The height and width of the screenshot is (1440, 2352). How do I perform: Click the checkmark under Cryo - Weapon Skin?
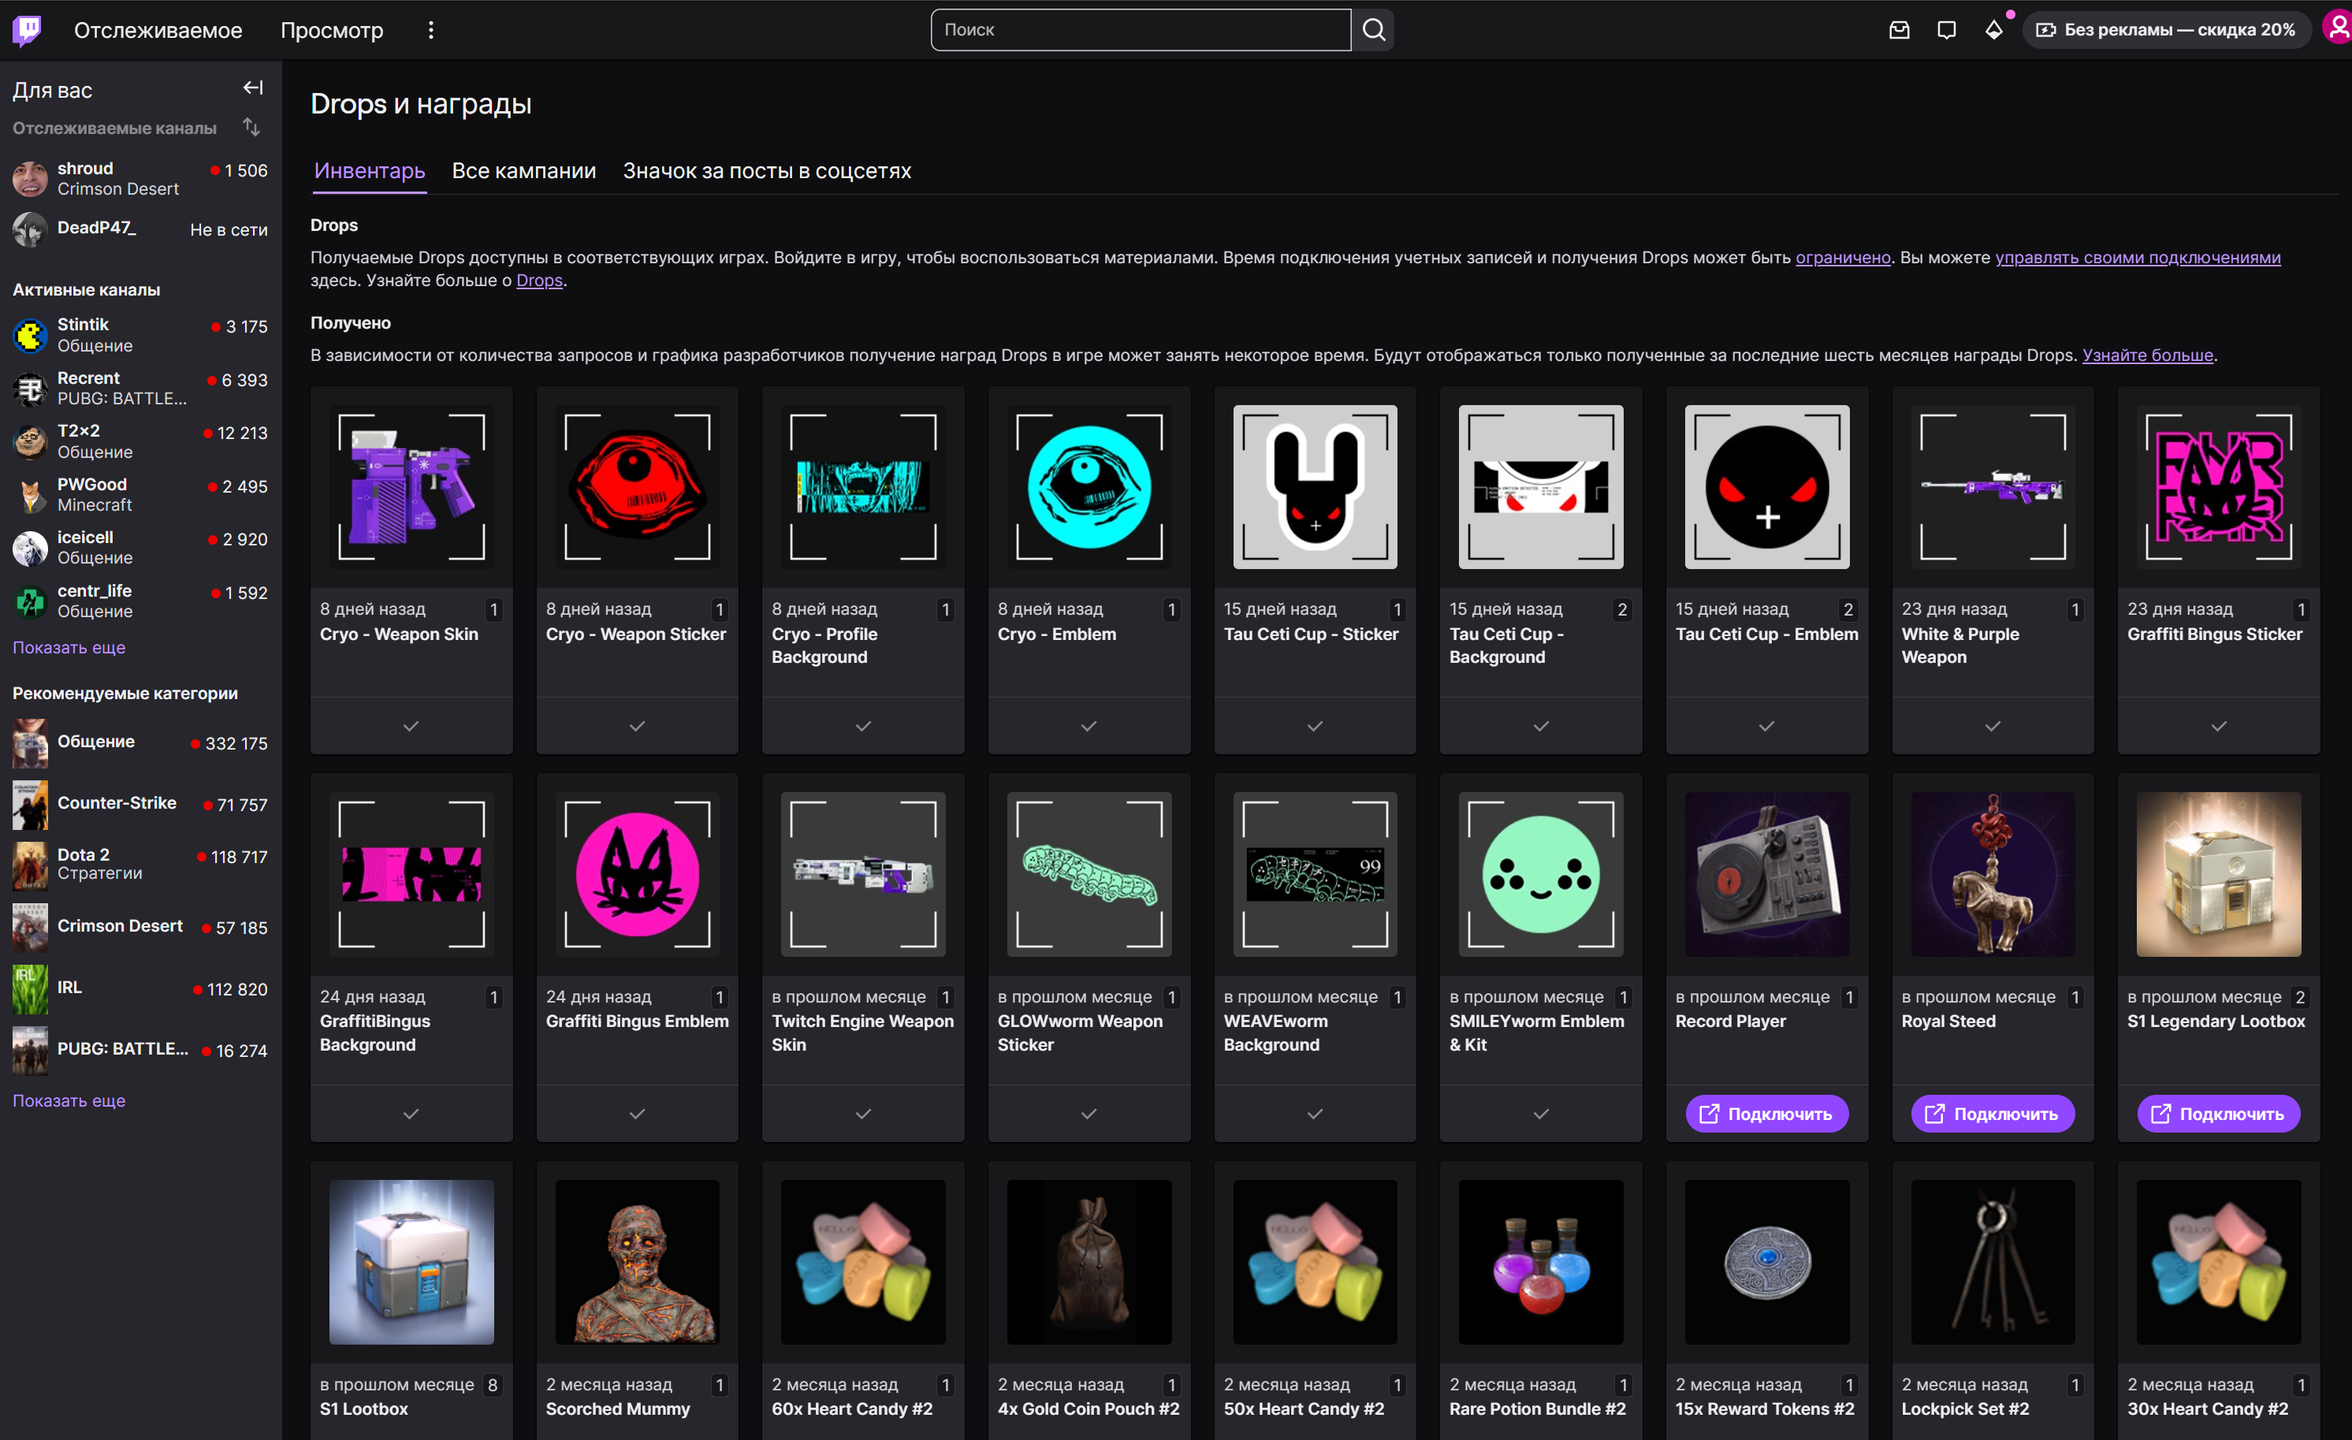pos(411,726)
